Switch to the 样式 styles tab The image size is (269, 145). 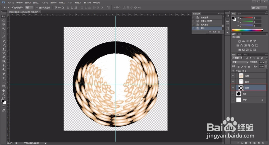coord(239,34)
